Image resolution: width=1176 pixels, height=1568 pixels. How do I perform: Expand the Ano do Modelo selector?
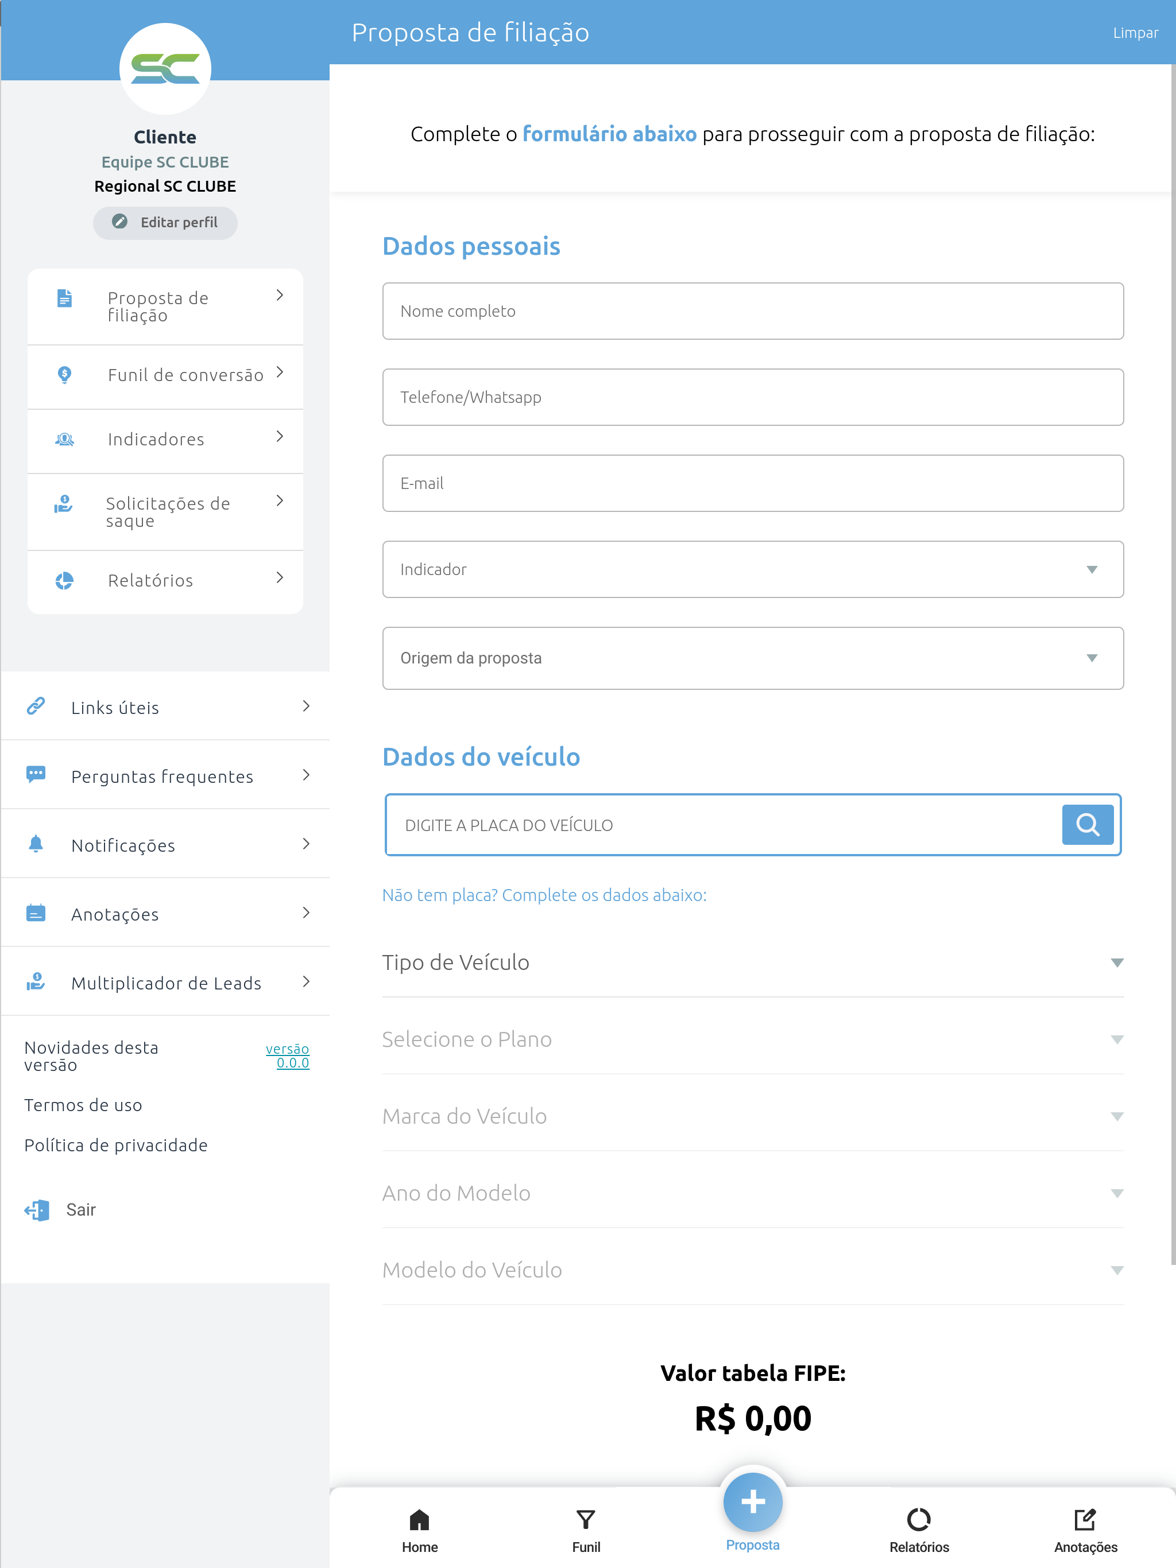click(x=753, y=1193)
